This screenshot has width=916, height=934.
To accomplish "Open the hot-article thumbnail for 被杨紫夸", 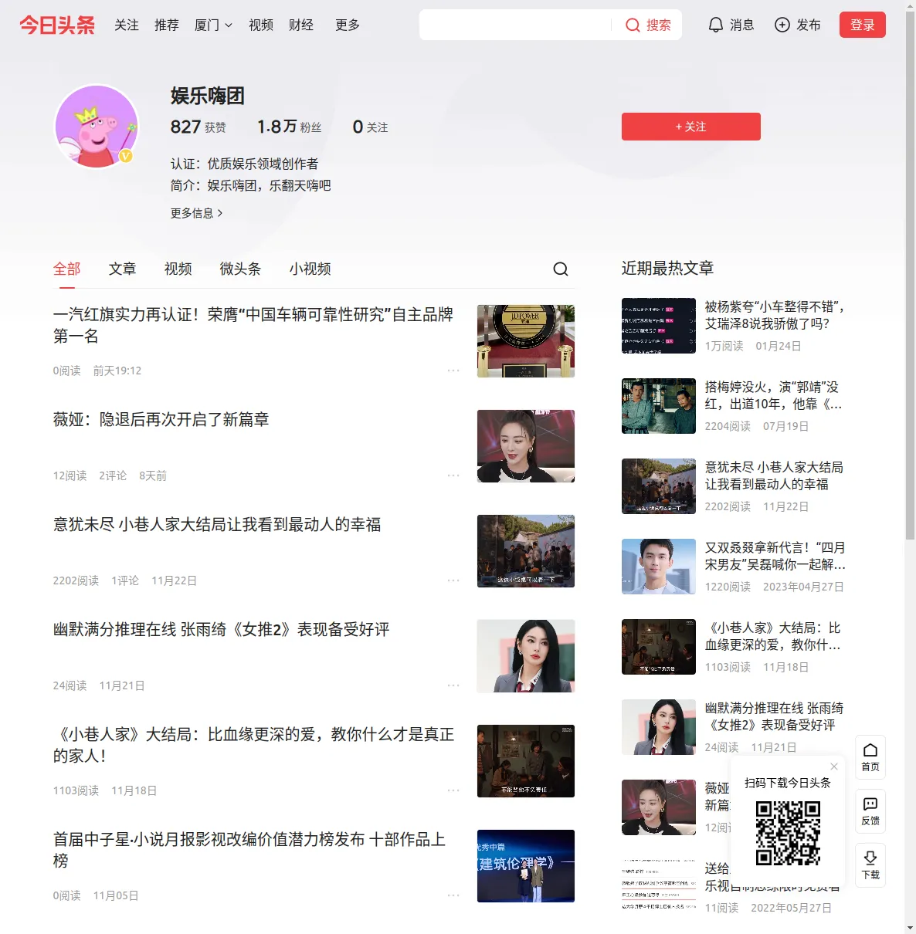I will coord(659,326).
